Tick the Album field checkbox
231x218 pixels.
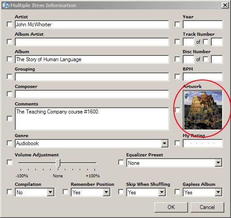click(x=10, y=59)
